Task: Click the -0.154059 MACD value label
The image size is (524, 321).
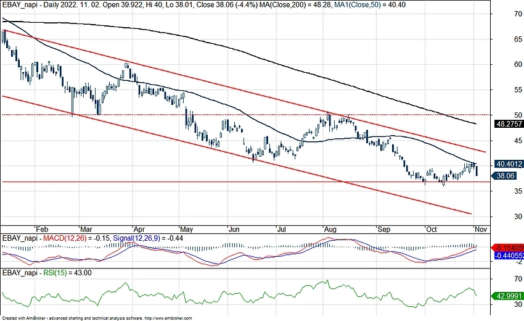Action: 509,248
